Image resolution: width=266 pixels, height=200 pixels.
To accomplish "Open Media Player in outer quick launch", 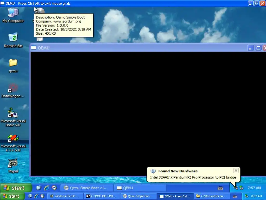I will coord(42,196).
